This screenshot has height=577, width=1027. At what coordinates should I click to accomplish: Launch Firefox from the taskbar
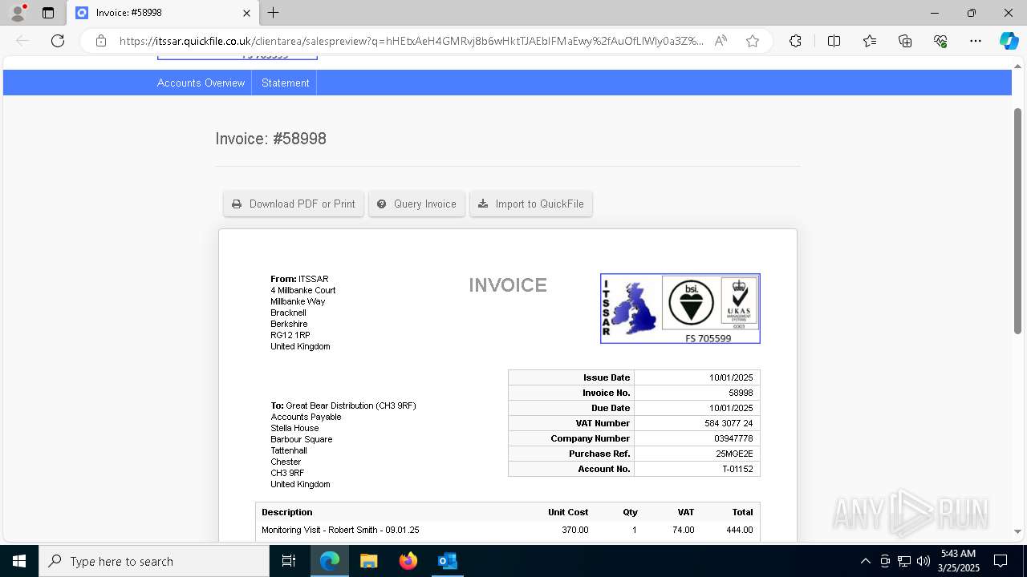[408, 561]
